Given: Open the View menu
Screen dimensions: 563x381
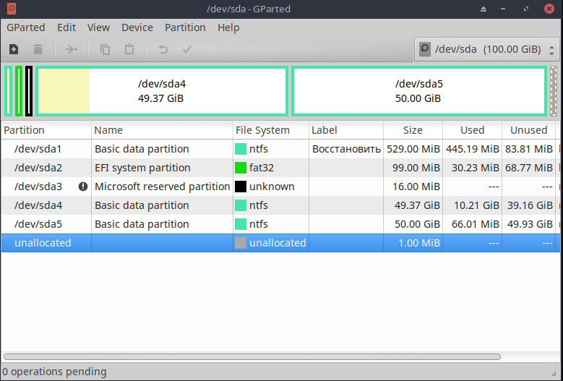Looking at the screenshot, I should tap(98, 27).
